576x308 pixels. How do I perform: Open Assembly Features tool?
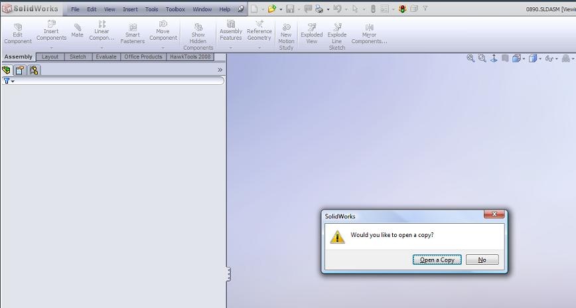(x=231, y=31)
